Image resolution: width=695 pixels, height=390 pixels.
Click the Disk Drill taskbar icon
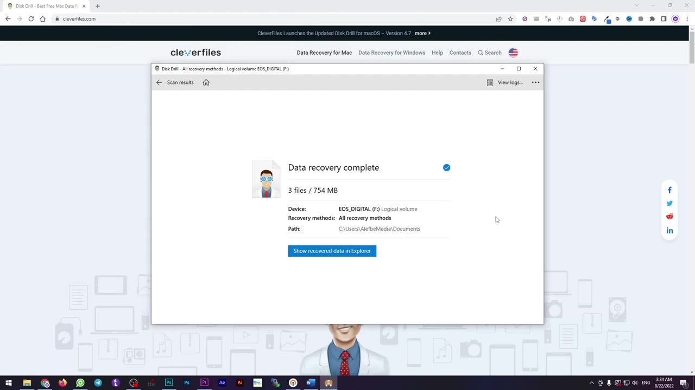(328, 383)
